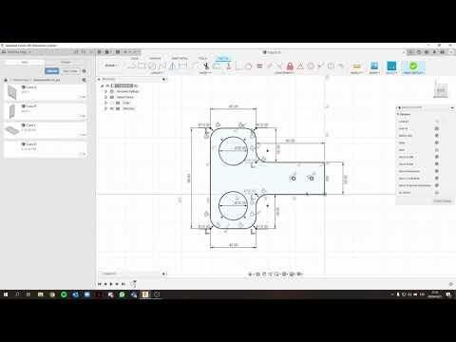Viewport: 456px width, 342px height.
Task: Switch to the Tools tab
Action: click(x=202, y=58)
